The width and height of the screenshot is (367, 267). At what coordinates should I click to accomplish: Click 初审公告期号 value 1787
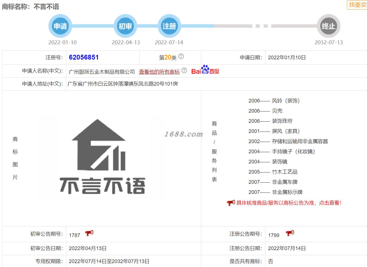pos(74,235)
